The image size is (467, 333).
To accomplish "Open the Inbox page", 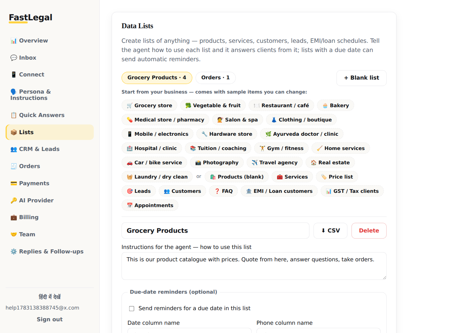I will coord(50,58).
